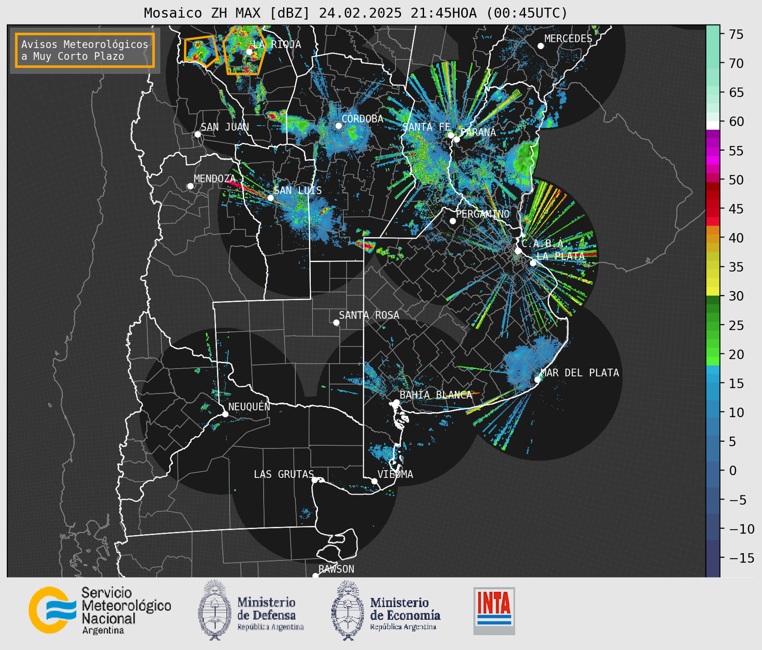Select the MAR DEL PLATA city marker dot
The width and height of the screenshot is (762, 650).
point(538,379)
